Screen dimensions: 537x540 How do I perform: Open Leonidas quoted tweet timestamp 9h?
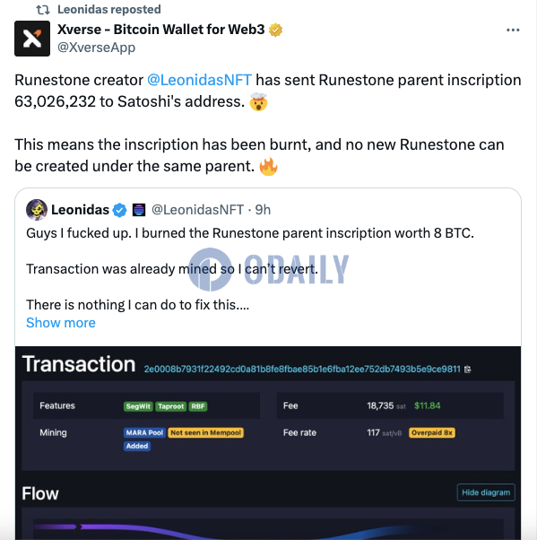click(x=263, y=210)
